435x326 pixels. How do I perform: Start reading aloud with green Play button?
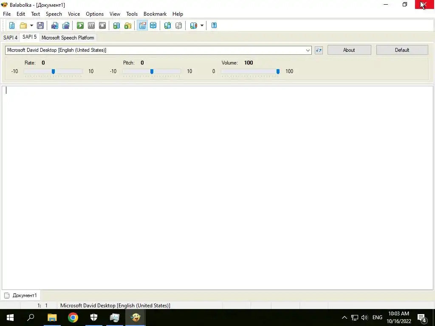[x=80, y=25]
